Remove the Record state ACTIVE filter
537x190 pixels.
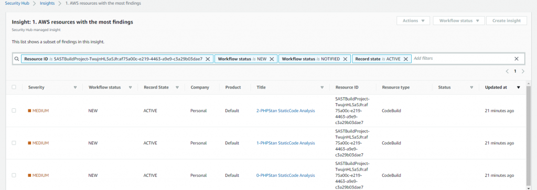(405, 59)
